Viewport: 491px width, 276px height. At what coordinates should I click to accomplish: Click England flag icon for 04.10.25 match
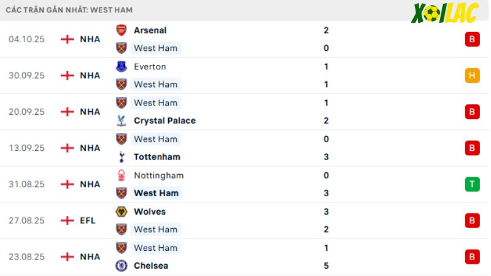tap(68, 39)
